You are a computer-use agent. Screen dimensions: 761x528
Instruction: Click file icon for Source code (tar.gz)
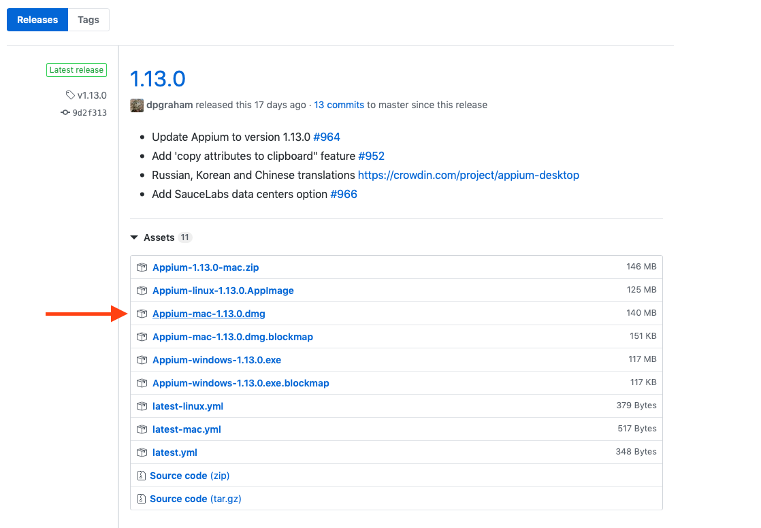[x=141, y=499]
